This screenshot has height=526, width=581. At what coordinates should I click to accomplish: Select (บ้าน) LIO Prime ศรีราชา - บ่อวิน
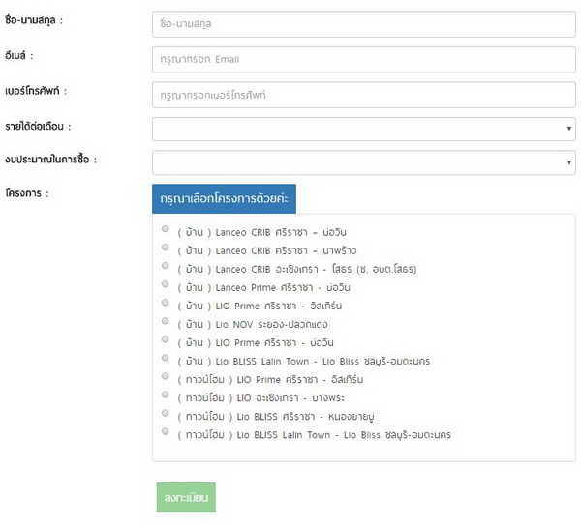pyautogui.click(x=166, y=339)
